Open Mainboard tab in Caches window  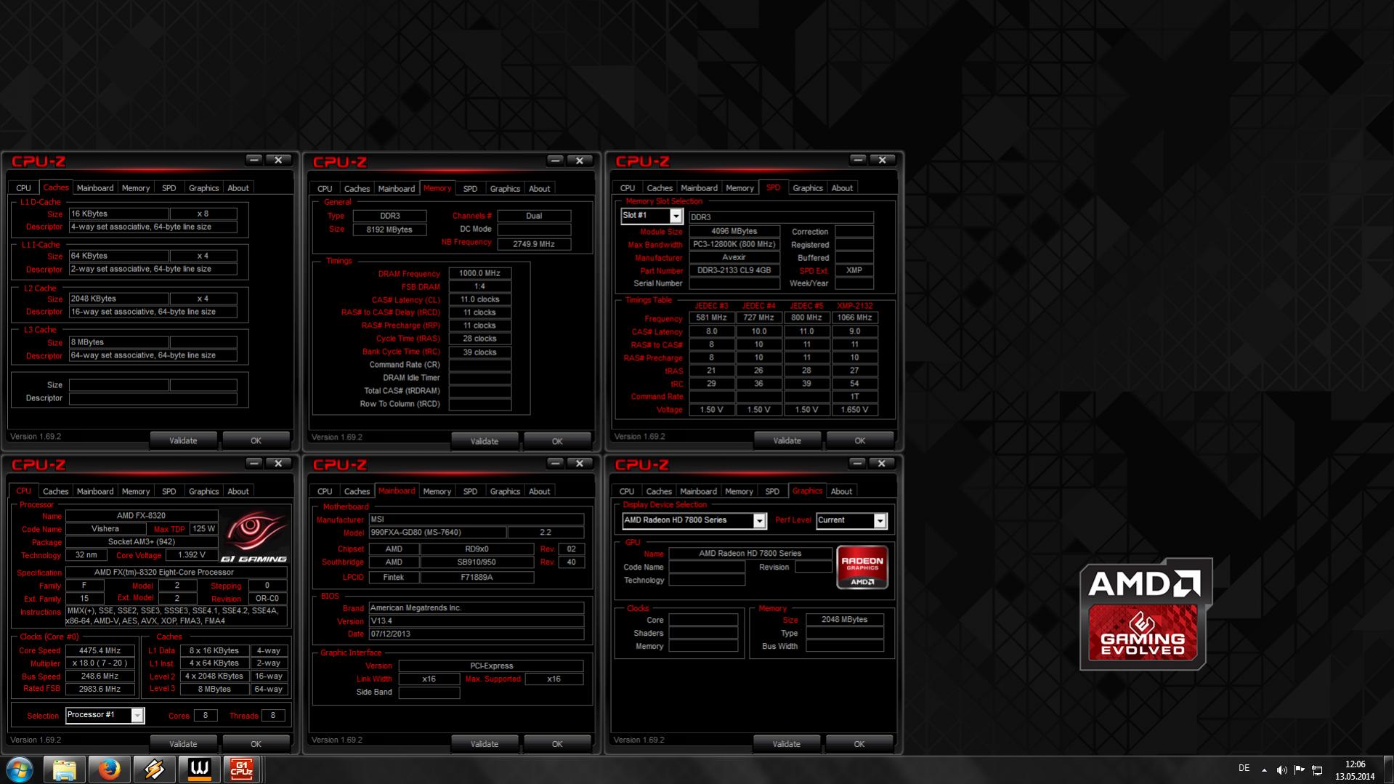click(95, 188)
